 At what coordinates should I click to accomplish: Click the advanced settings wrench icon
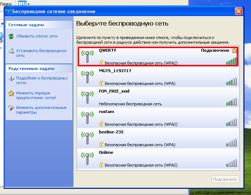coord(11,108)
